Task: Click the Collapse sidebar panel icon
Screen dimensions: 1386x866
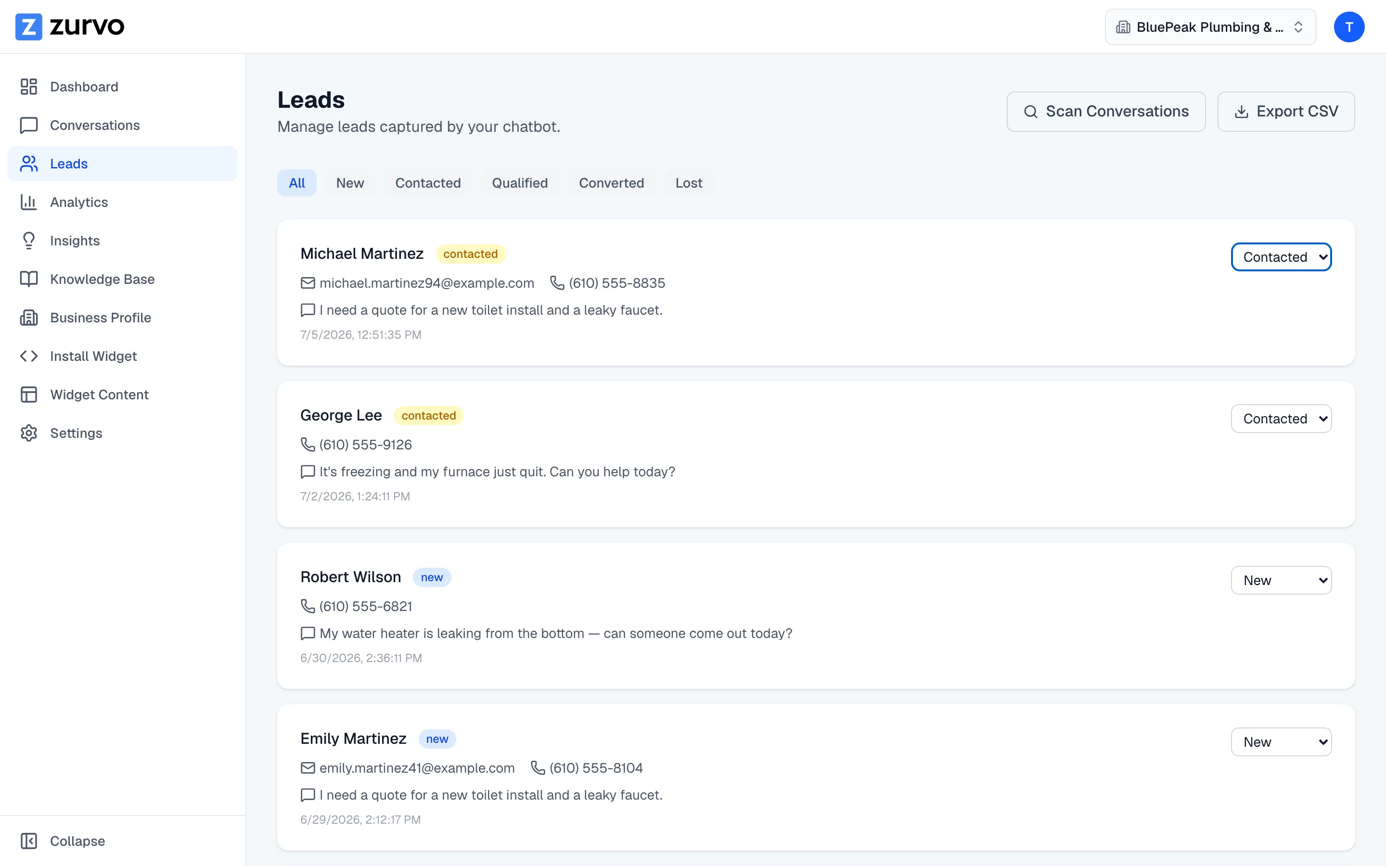Action: tap(29, 840)
